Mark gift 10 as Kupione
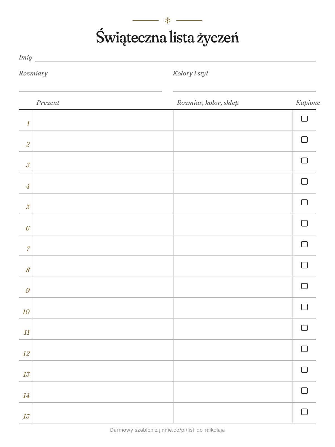 (x=304, y=307)
